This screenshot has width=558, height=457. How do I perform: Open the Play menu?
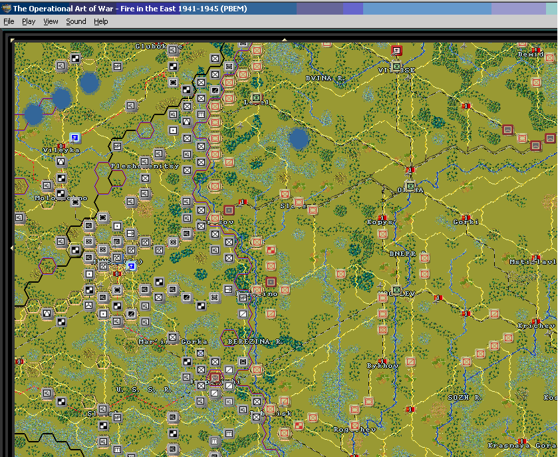point(29,22)
